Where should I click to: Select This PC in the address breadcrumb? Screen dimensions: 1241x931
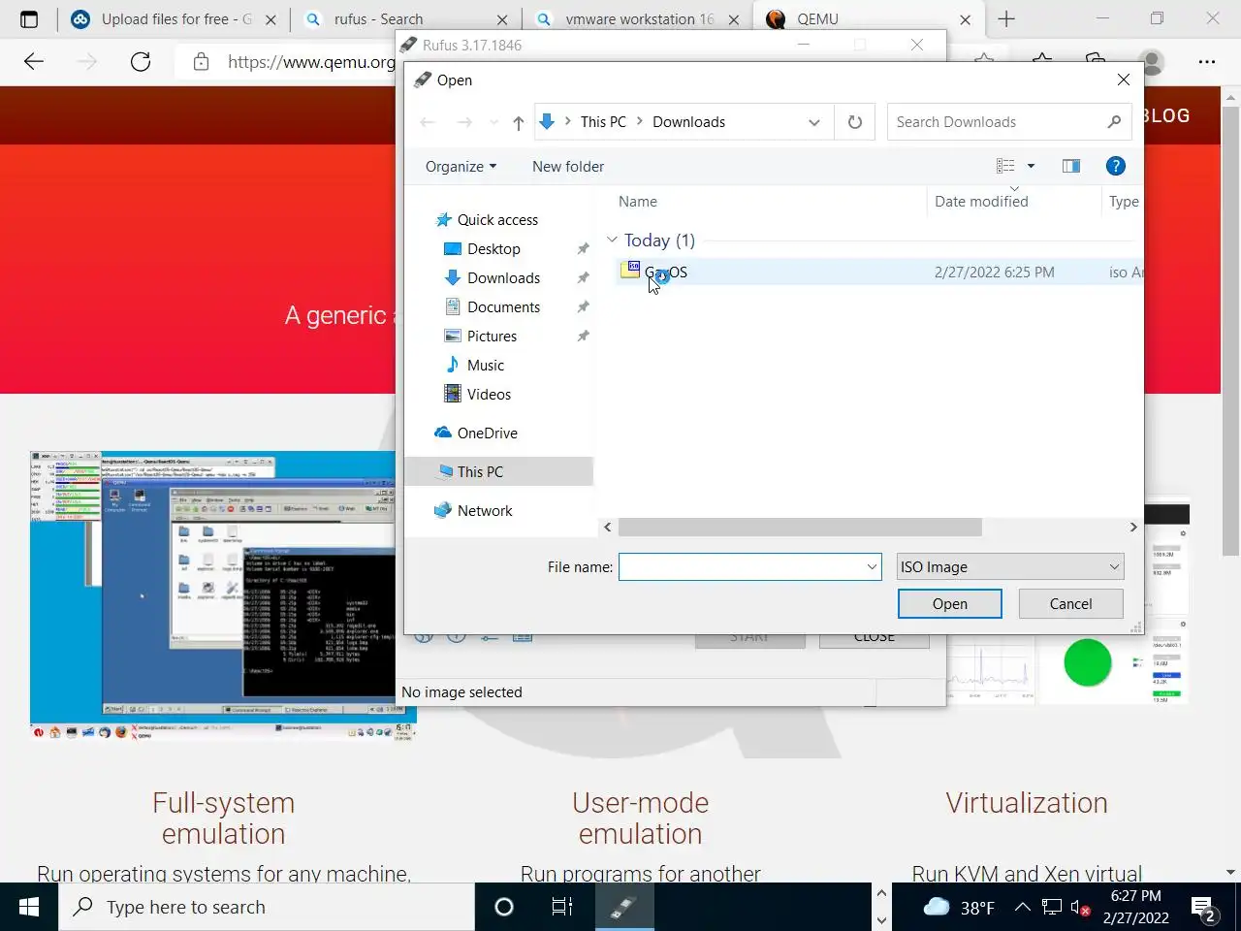point(603,122)
